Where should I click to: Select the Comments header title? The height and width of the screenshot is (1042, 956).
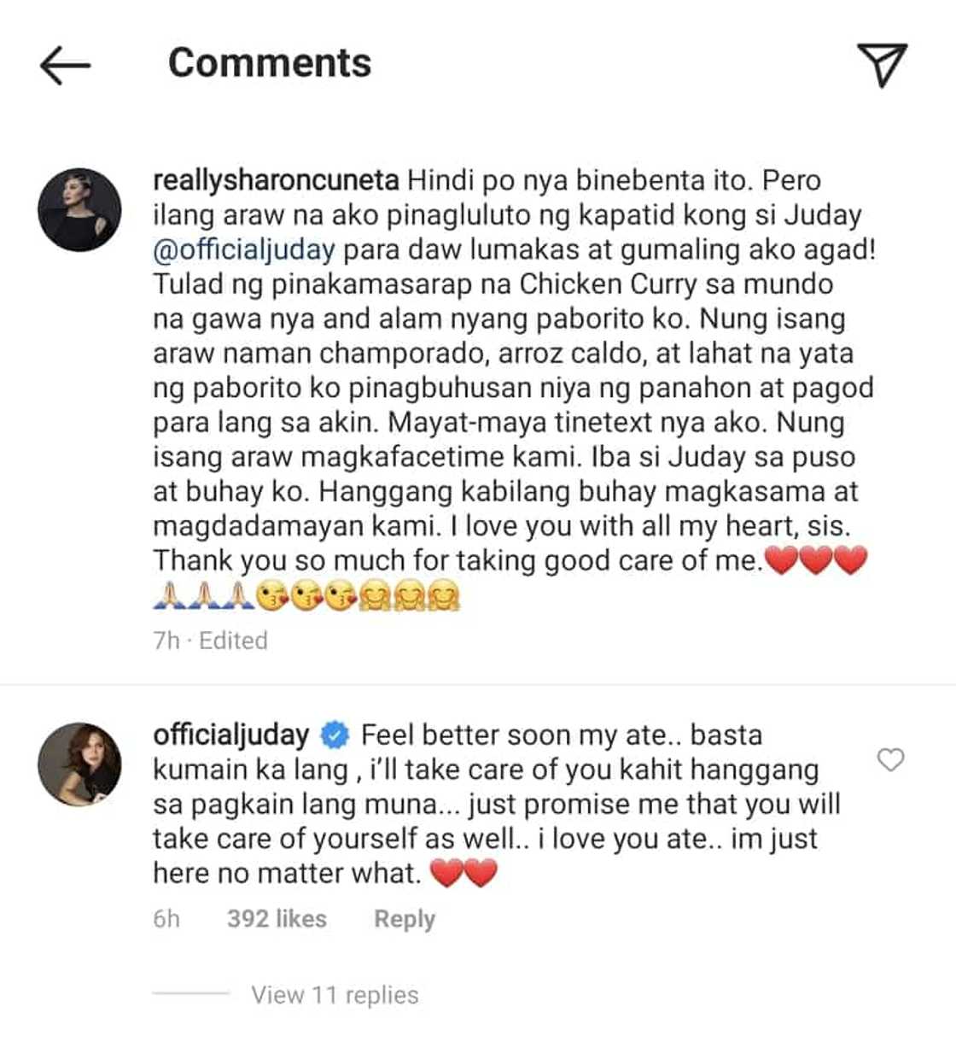[x=270, y=63]
